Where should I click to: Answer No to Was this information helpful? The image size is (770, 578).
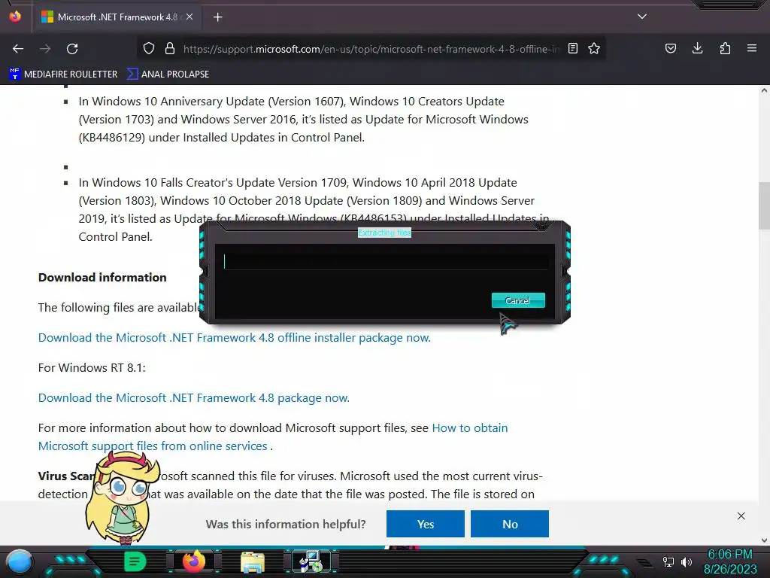pos(510,524)
